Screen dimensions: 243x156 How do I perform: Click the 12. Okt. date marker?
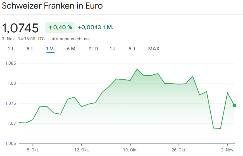[x=81, y=150]
